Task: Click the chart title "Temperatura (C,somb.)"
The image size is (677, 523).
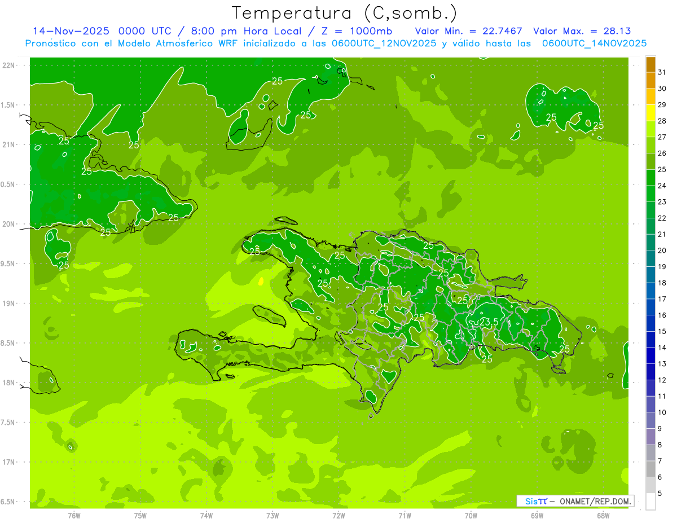Action: [x=345, y=13]
